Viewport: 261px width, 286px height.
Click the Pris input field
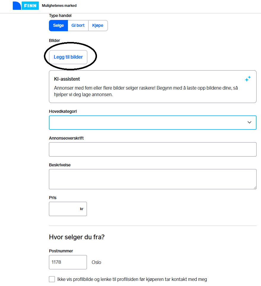pyautogui.click(x=64, y=209)
